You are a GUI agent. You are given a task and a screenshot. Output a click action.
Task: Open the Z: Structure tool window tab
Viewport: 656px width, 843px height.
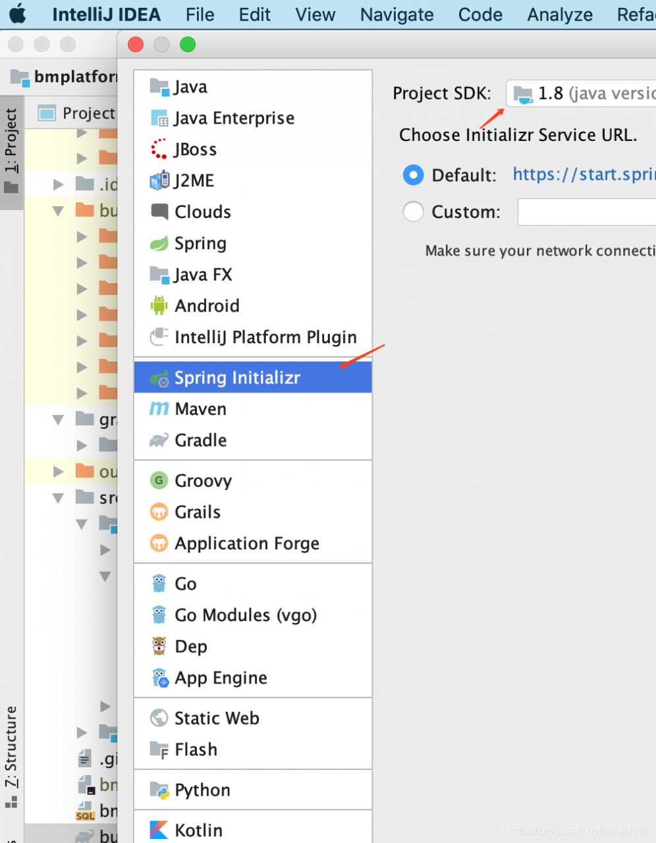coord(12,756)
